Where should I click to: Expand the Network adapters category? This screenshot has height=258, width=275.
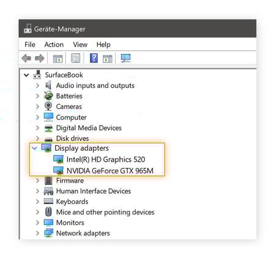(37, 233)
